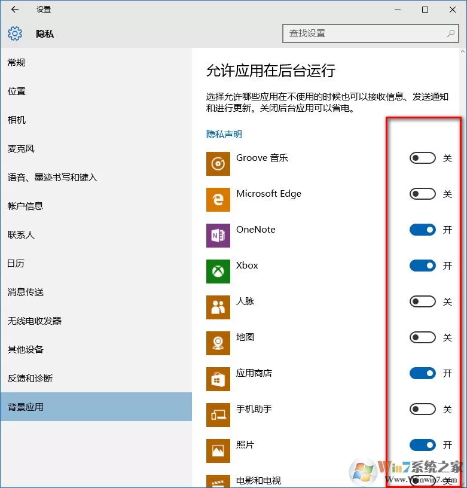Click the Microsoft Edge app icon
Image resolution: width=467 pixels, height=488 pixels.
coord(218,200)
